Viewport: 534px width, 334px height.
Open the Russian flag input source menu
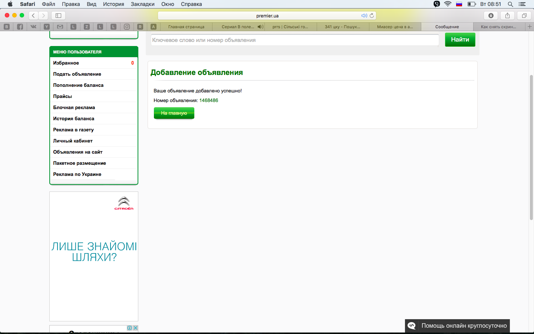[x=459, y=4]
